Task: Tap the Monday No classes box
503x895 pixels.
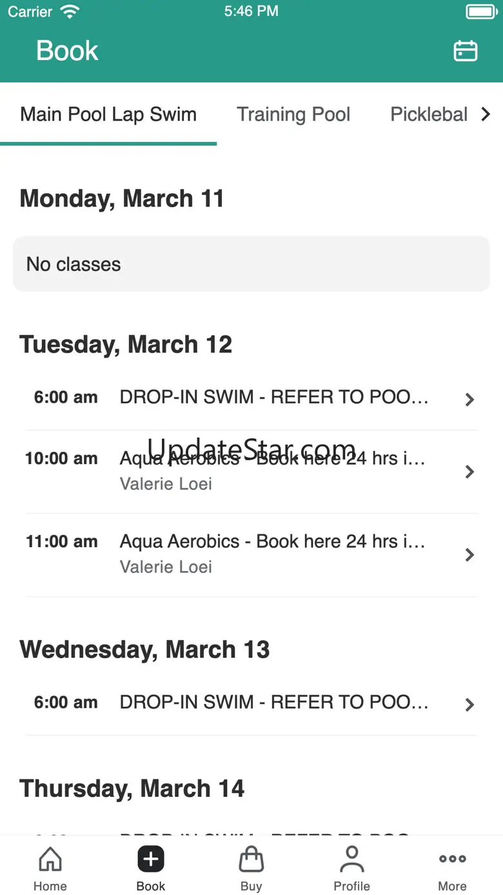Action: point(251,264)
